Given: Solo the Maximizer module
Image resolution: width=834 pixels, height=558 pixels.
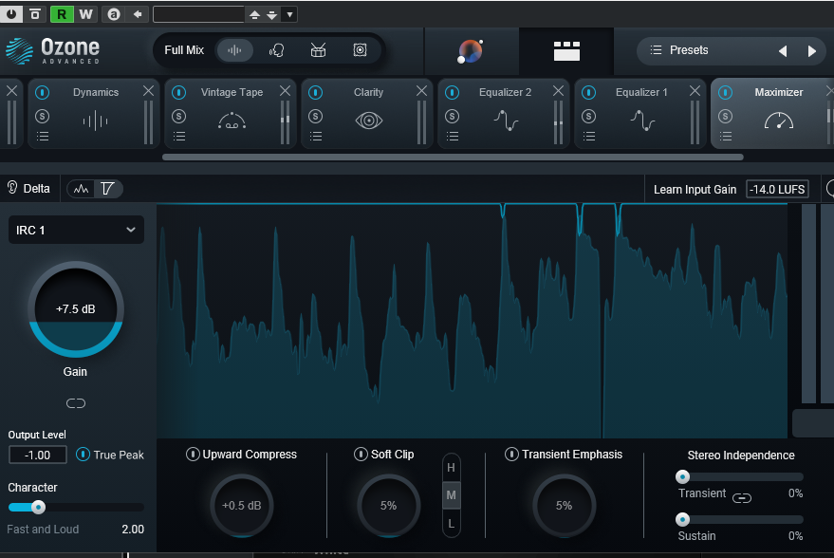Looking at the screenshot, I should coord(726,116).
